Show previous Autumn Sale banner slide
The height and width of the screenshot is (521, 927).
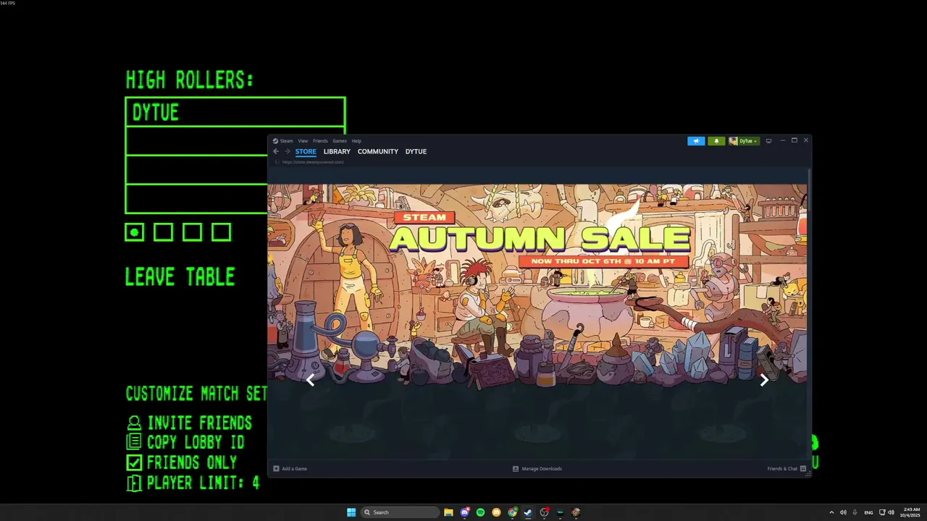click(311, 380)
